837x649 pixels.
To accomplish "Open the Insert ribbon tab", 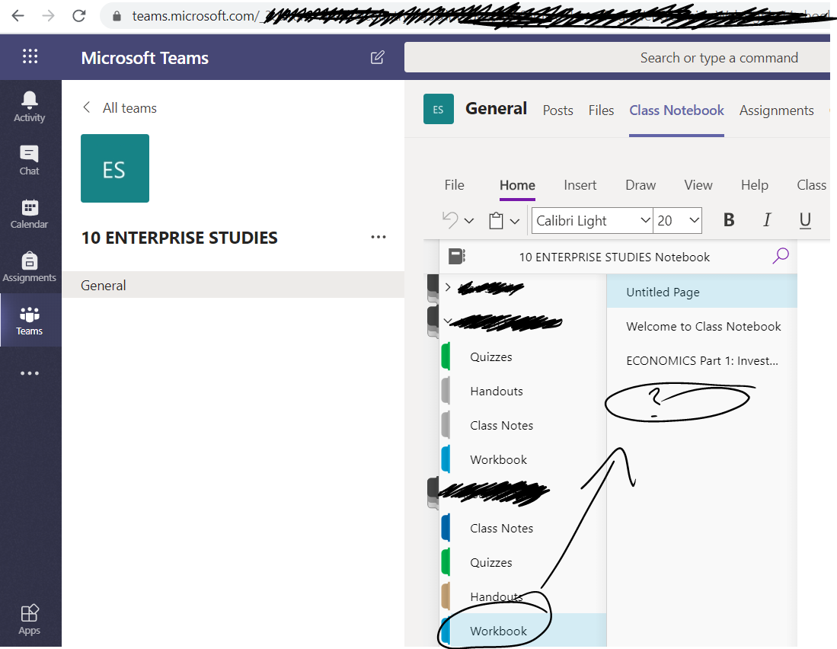I will pyautogui.click(x=580, y=185).
